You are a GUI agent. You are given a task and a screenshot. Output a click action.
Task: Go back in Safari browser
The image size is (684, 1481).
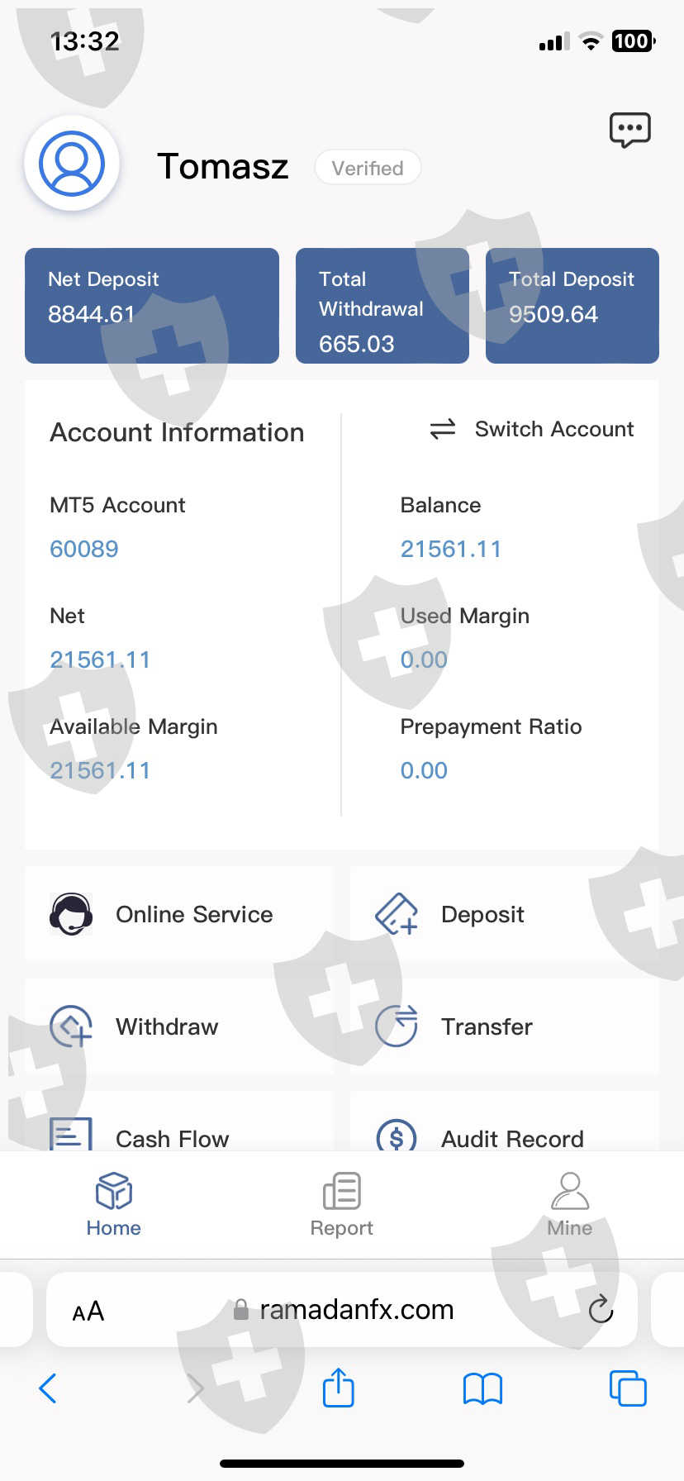[48, 1388]
